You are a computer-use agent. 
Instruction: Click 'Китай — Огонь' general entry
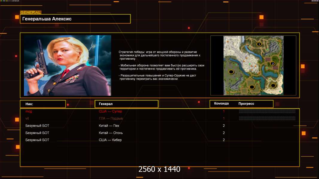click(x=111, y=133)
